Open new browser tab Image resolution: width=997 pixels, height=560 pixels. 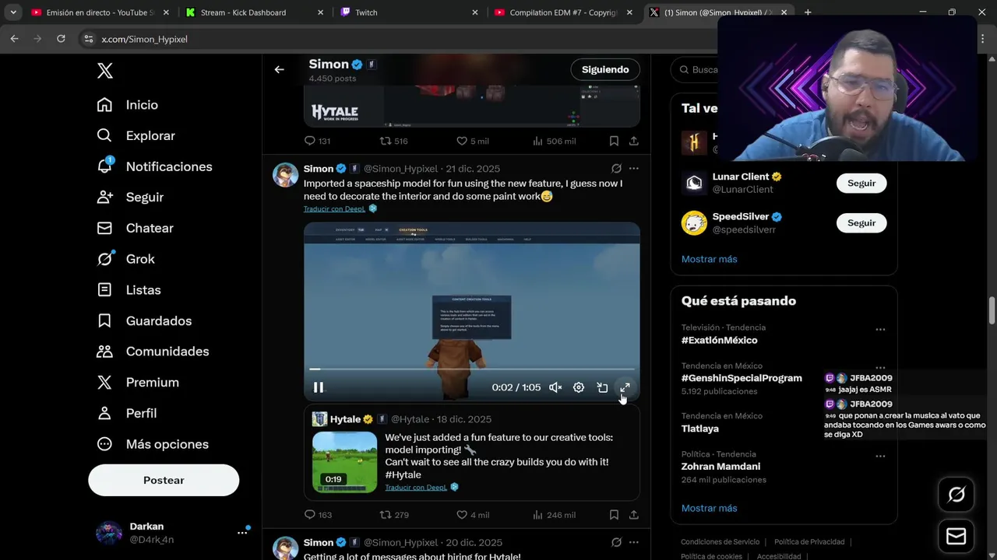[x=808, y=12]
